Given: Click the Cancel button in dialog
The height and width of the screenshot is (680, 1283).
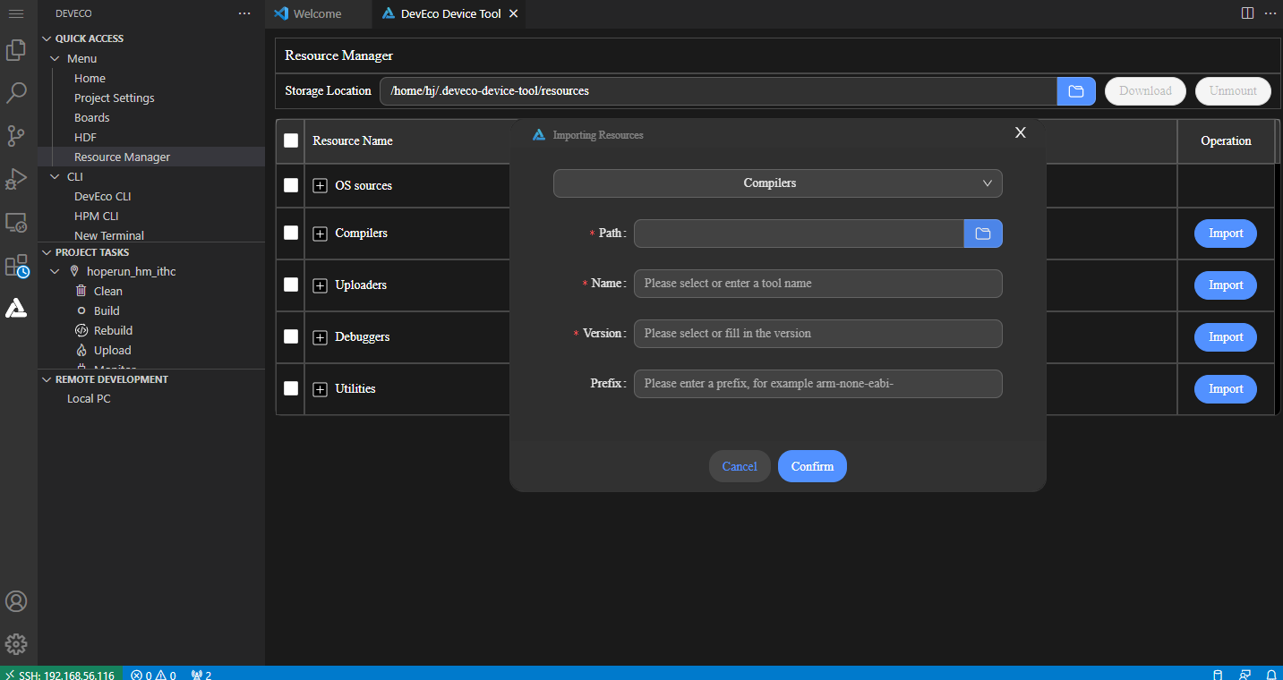Looking at the screenshot, I should coord(740,466).
